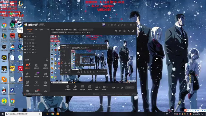Click the record video camera icon
Screen dimensions: 206x116
coord(113,88)
